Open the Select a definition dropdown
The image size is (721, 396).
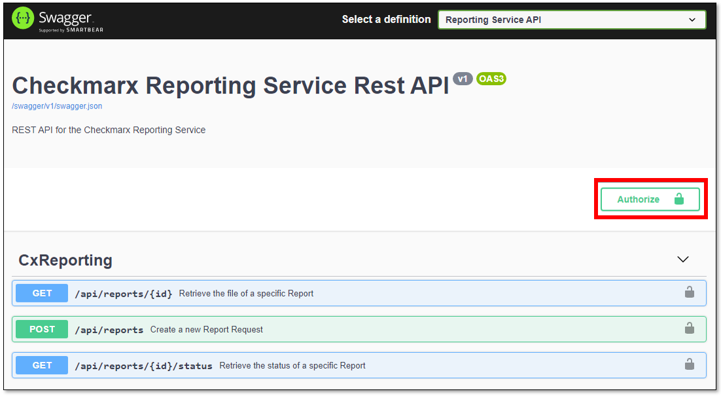pyautogui.click(x=572, y=20)
